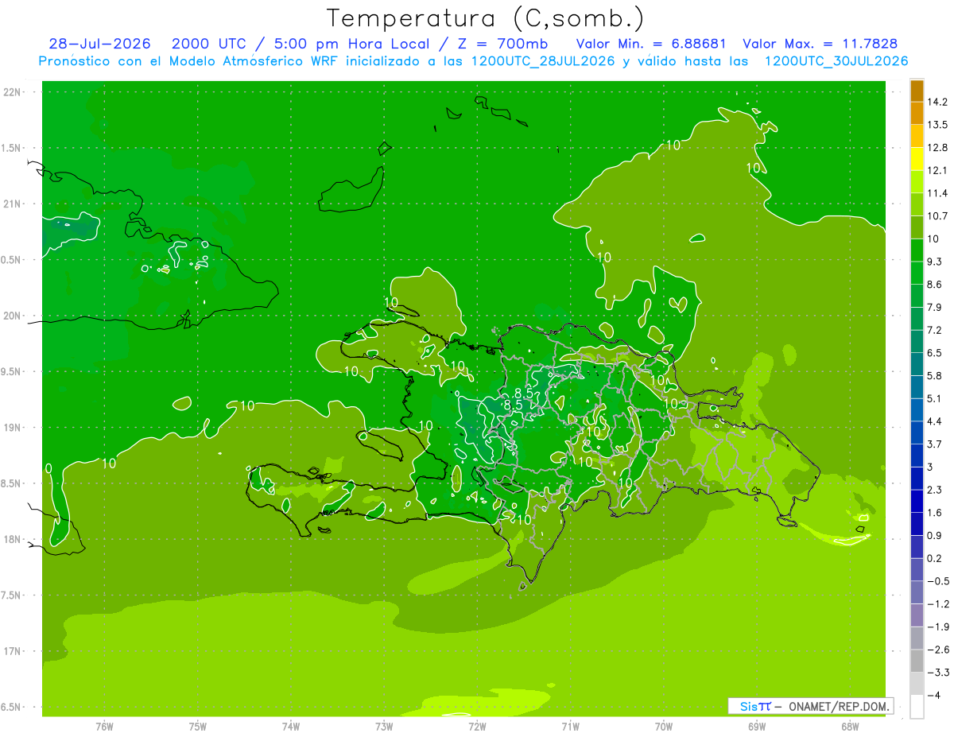Click the "68W" longitude axis label
This screenshot has height=737, width=954.
[850, 726]
